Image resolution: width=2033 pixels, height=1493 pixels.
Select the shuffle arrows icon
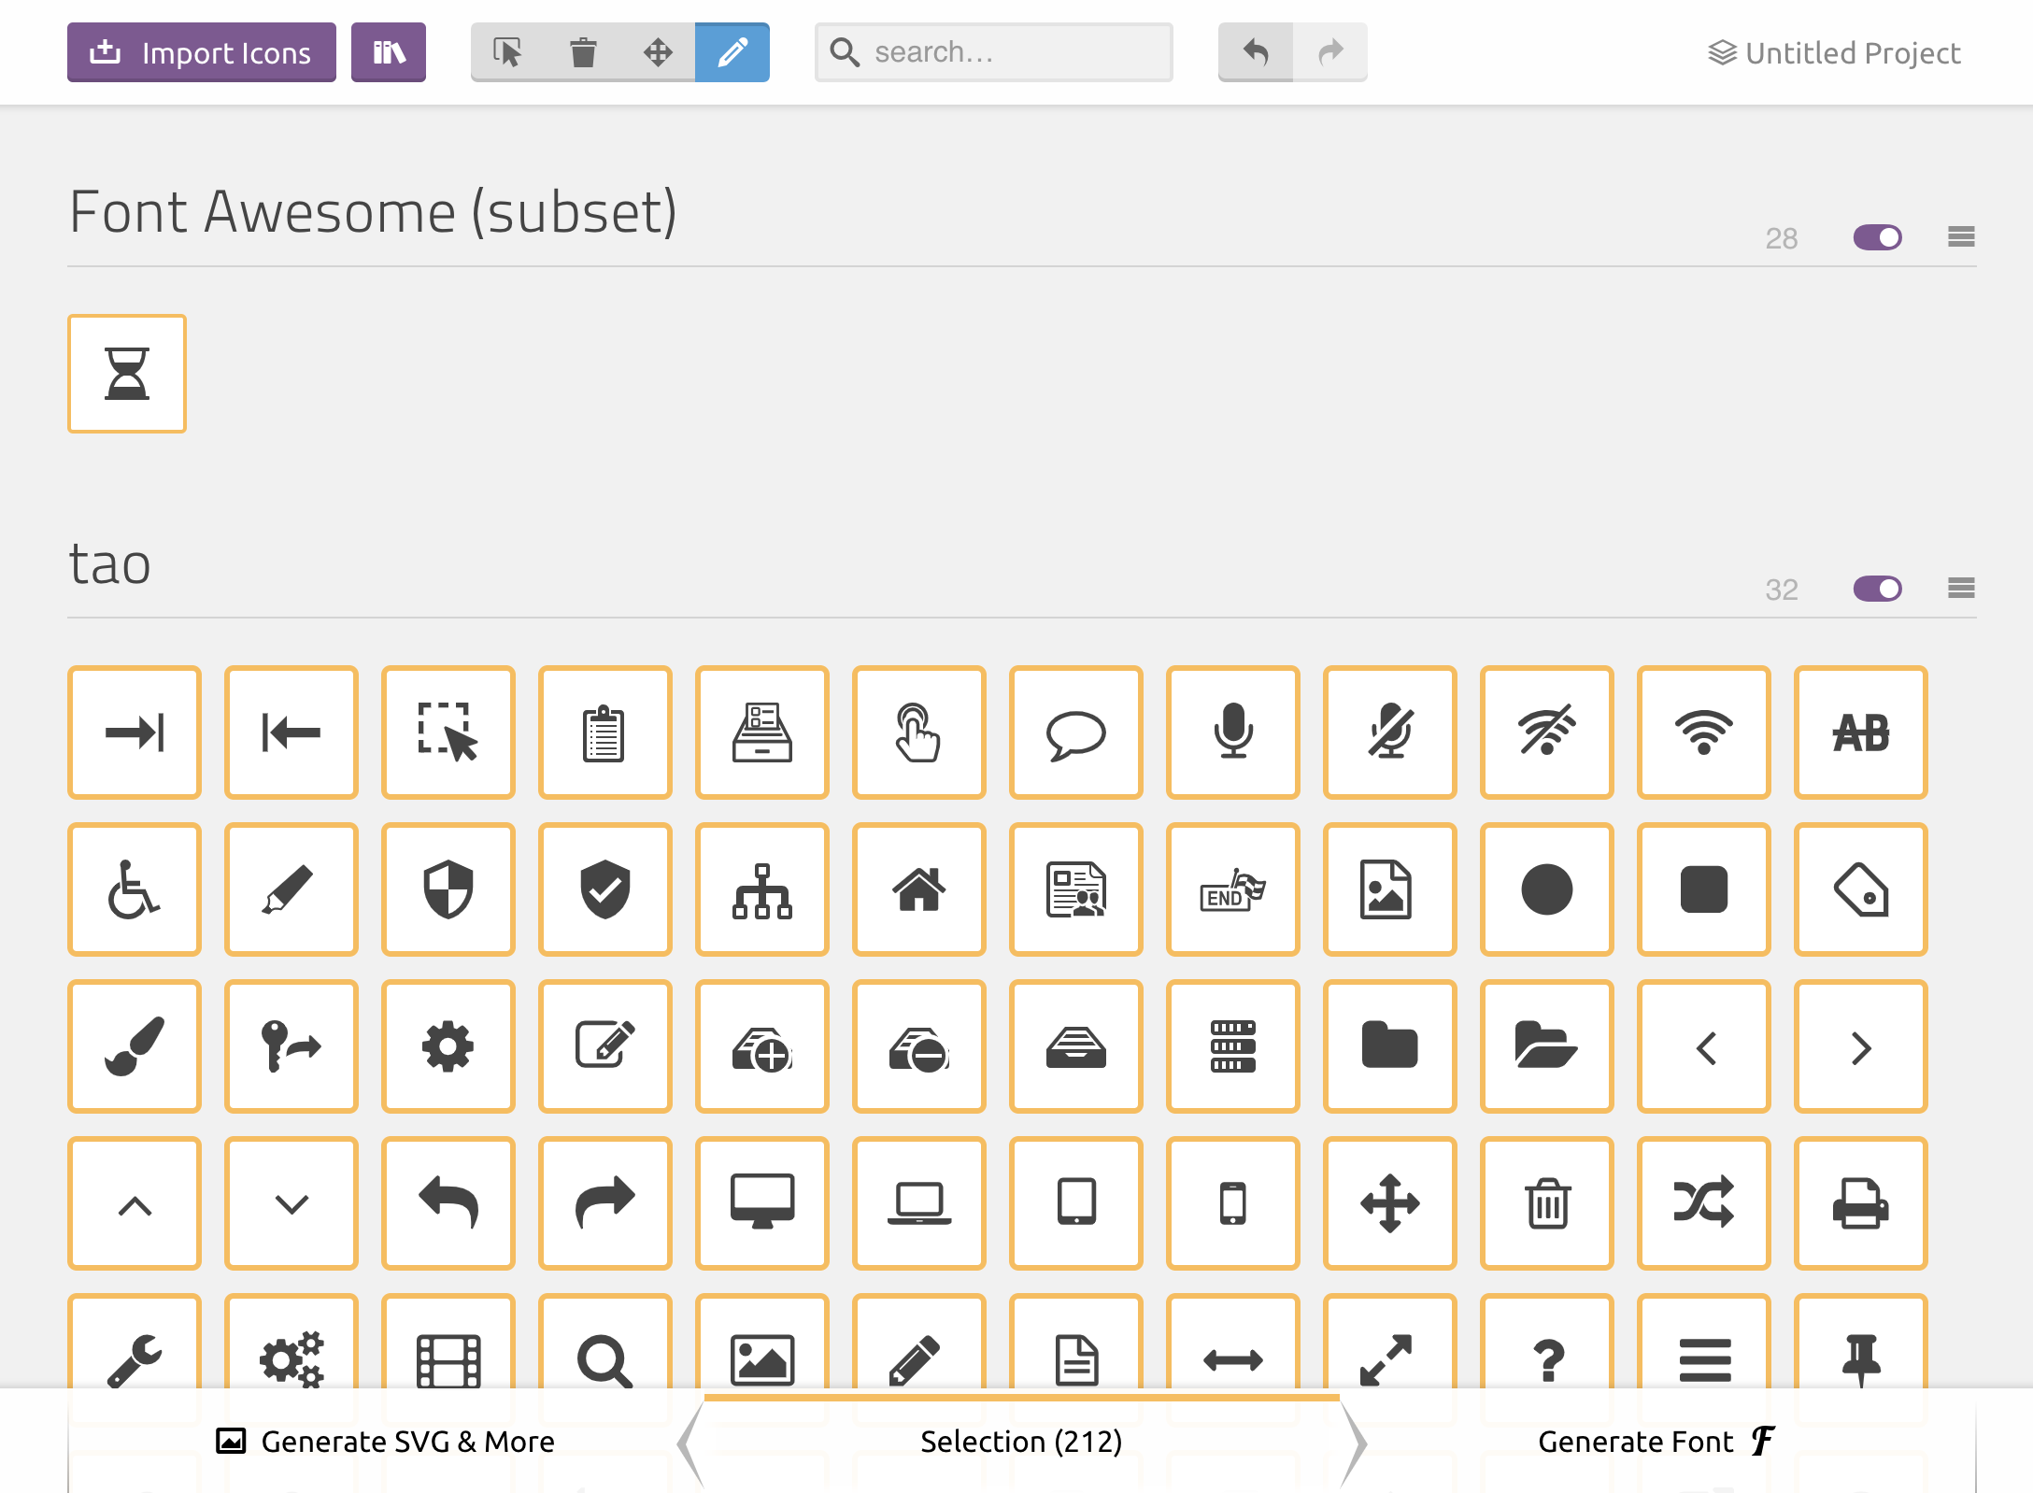click(x=1703, y=1203)
